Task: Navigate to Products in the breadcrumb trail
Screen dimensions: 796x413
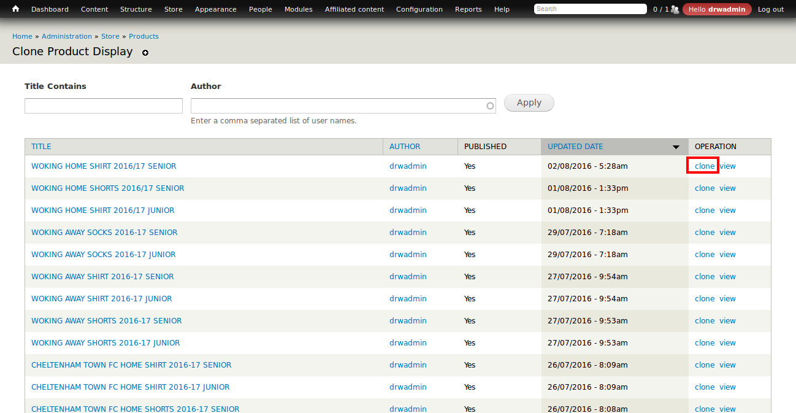Action: [144, 36]
